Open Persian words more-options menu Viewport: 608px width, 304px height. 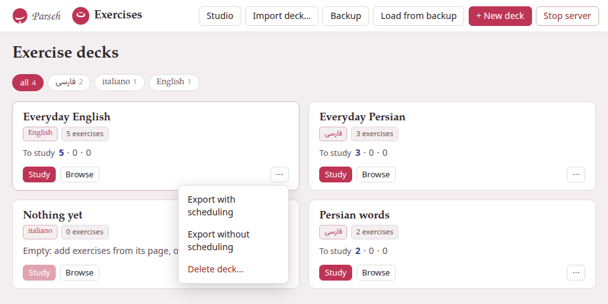tap(576, 272)
